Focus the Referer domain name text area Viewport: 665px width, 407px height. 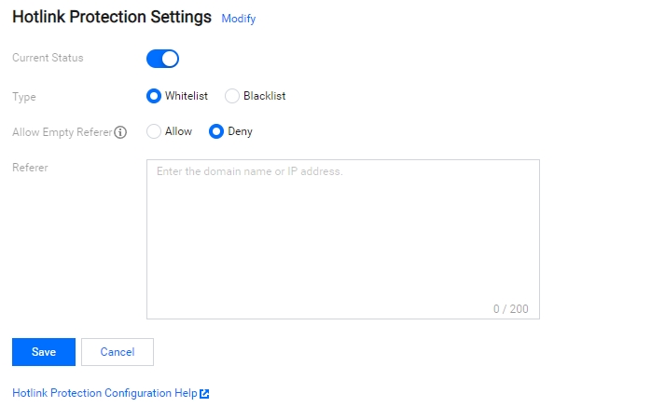point(343,239)
